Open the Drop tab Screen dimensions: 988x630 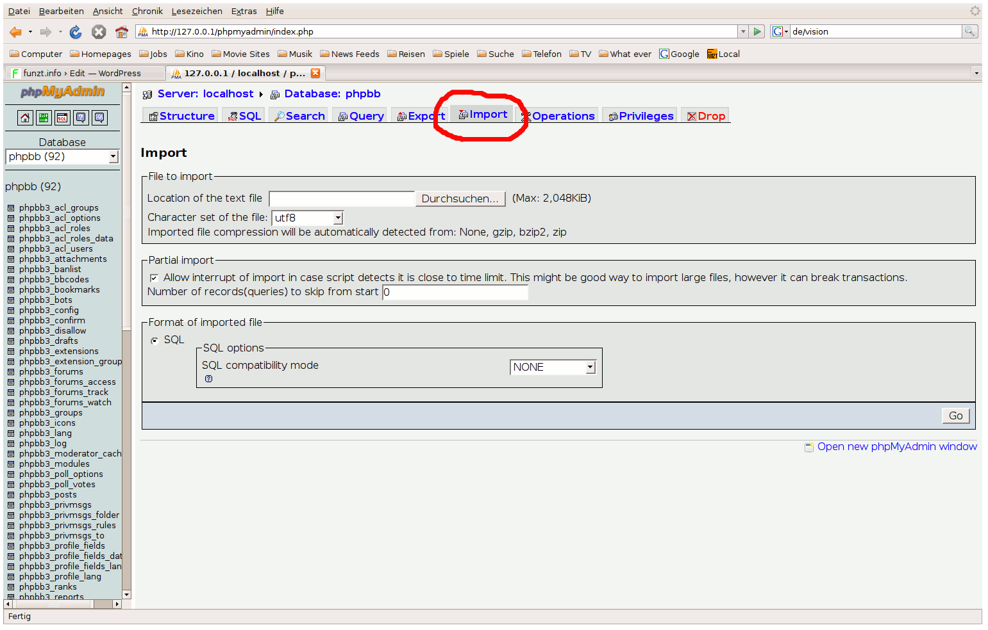point(706,117)
